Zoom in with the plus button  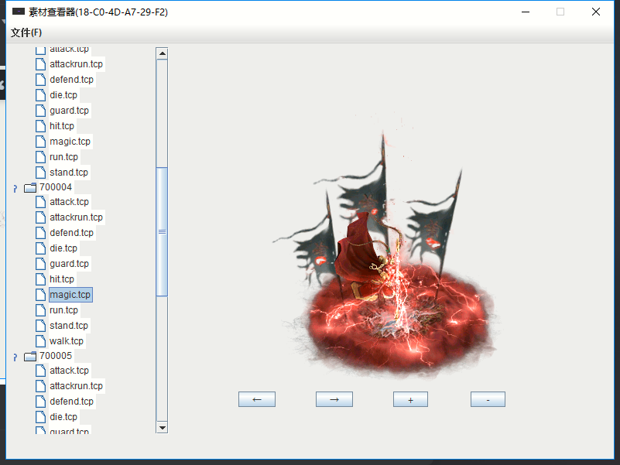(410, 399)
